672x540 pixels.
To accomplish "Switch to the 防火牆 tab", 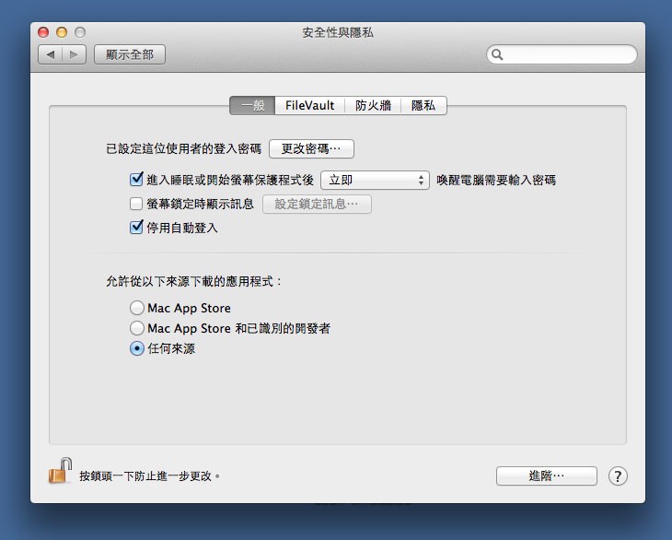I will click(373, 106).
